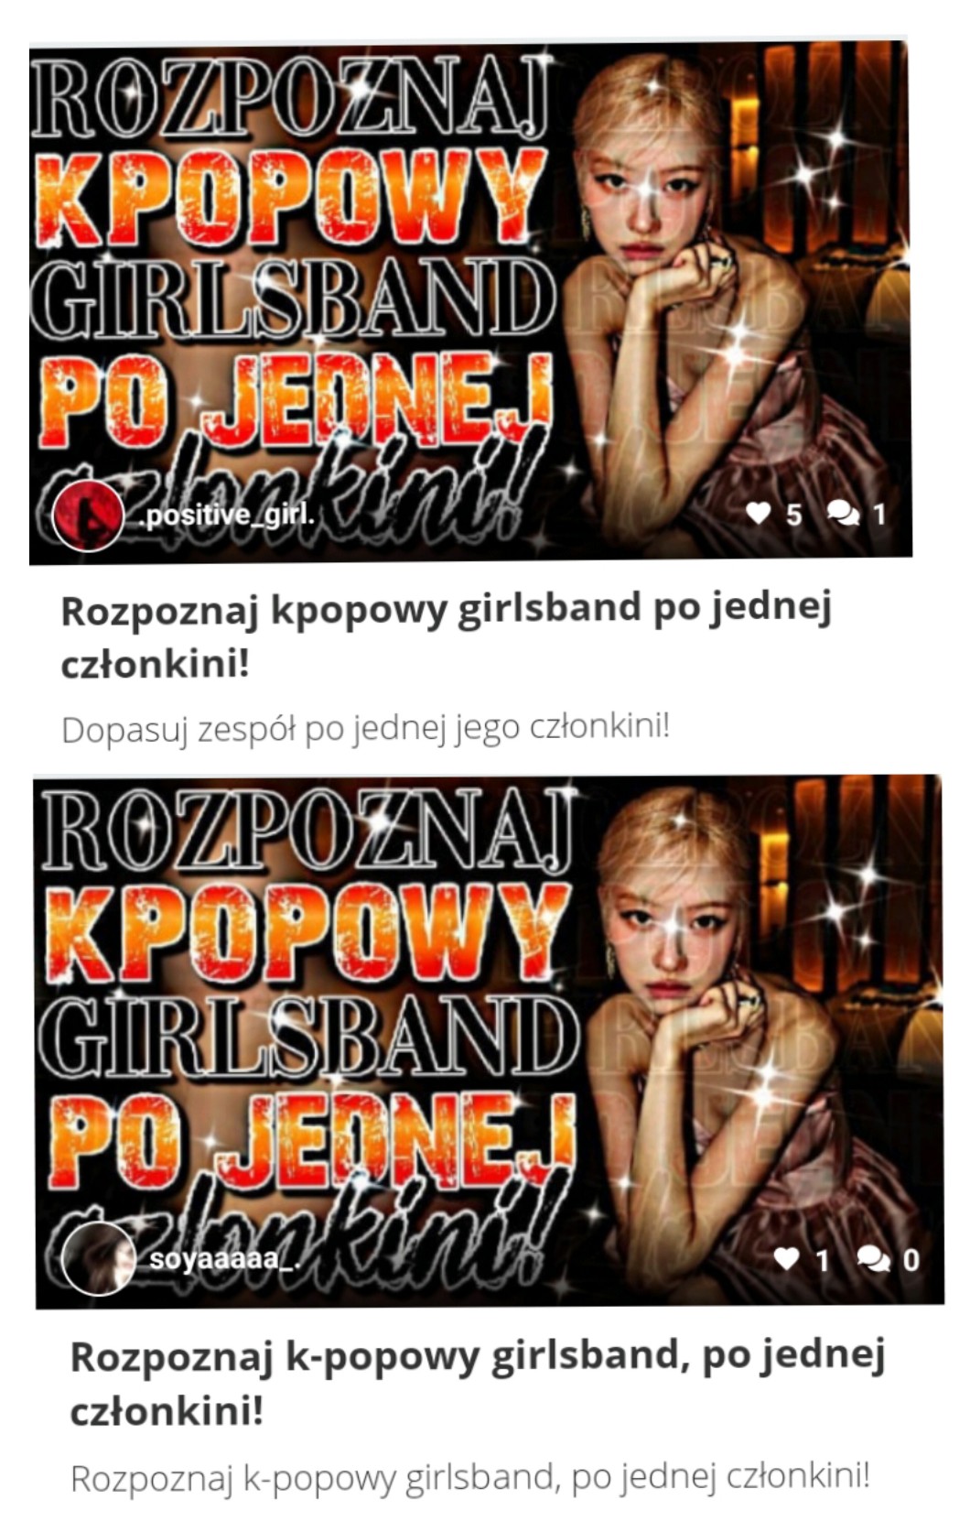Click the like count 5 on first quiz
The width and height of the screenshot is (970, 1532).
click(793, 515)
